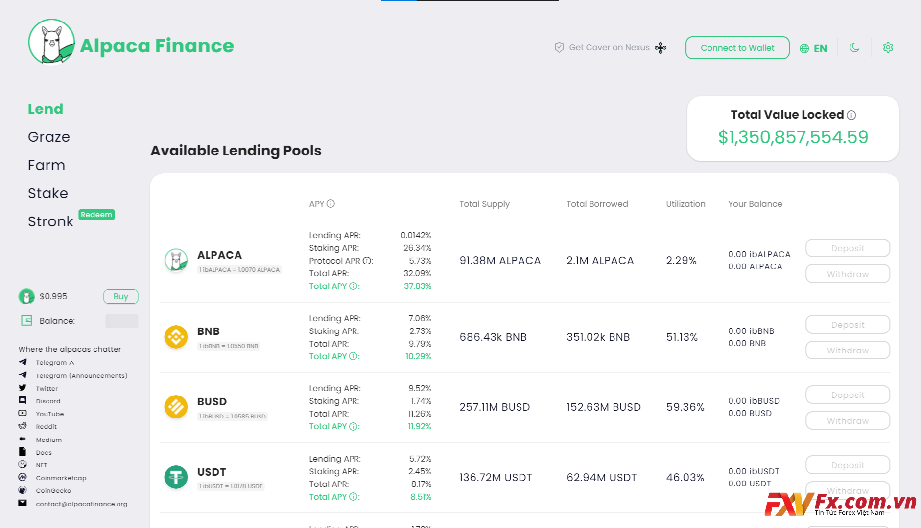This screenshot has height=528, width=921.
Task: Click the Reddit icon
Action: pos(23,426)
